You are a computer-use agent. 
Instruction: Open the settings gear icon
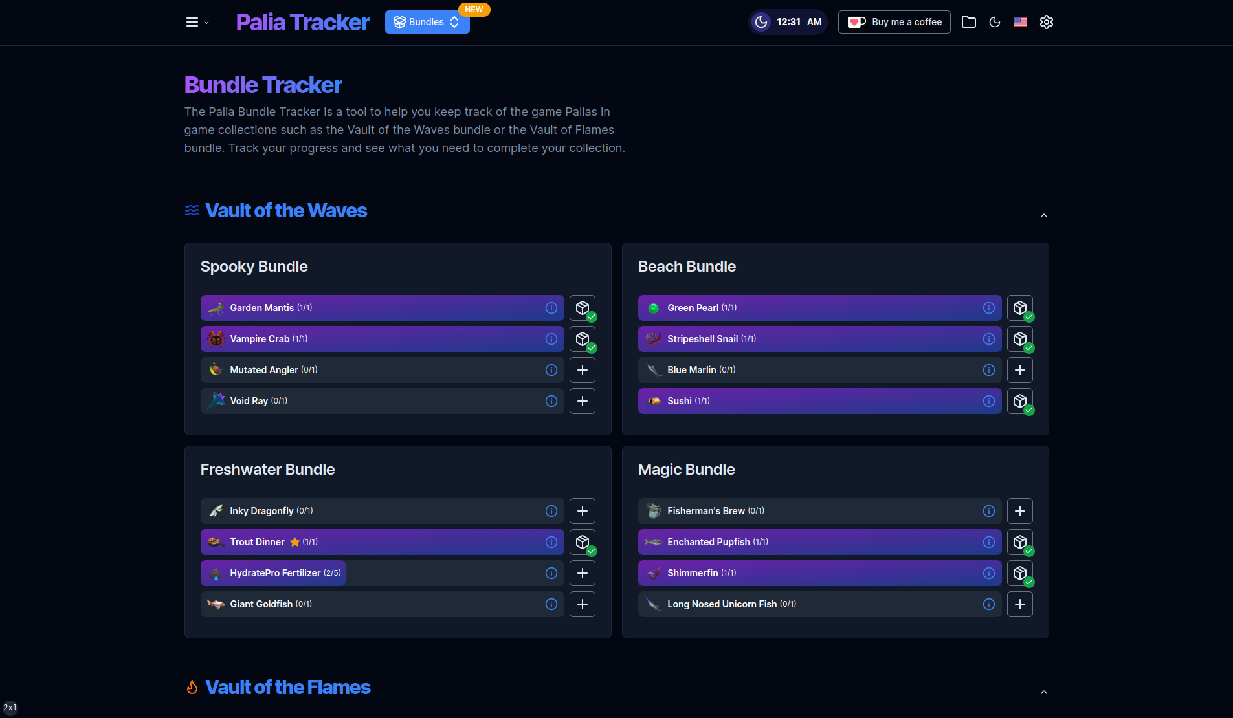(1046, 21)
